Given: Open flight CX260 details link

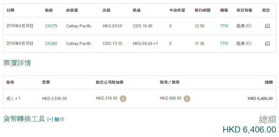Looking at the screenshot, I should [x=51, y=44].
